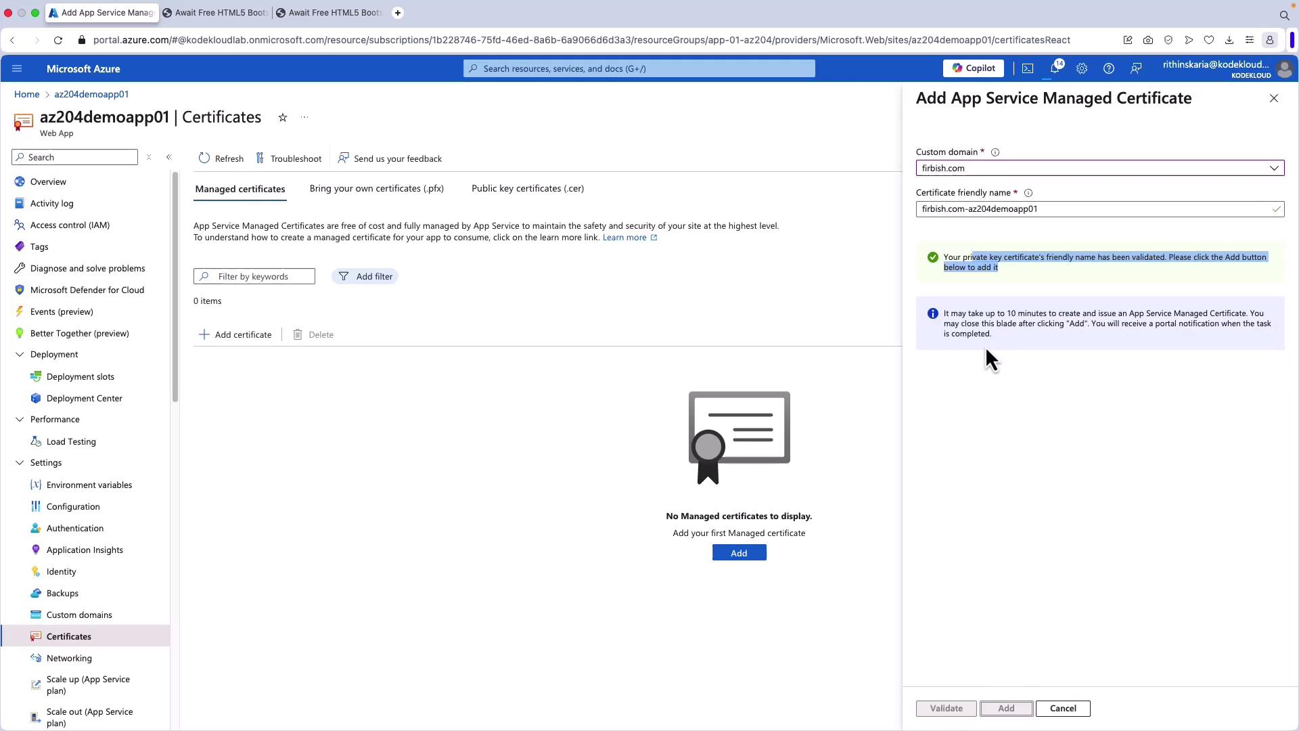This screenshot has width=1299, height=731.
Task: Open Cloud Shell from the top bar
Action: coord(1028,68)
